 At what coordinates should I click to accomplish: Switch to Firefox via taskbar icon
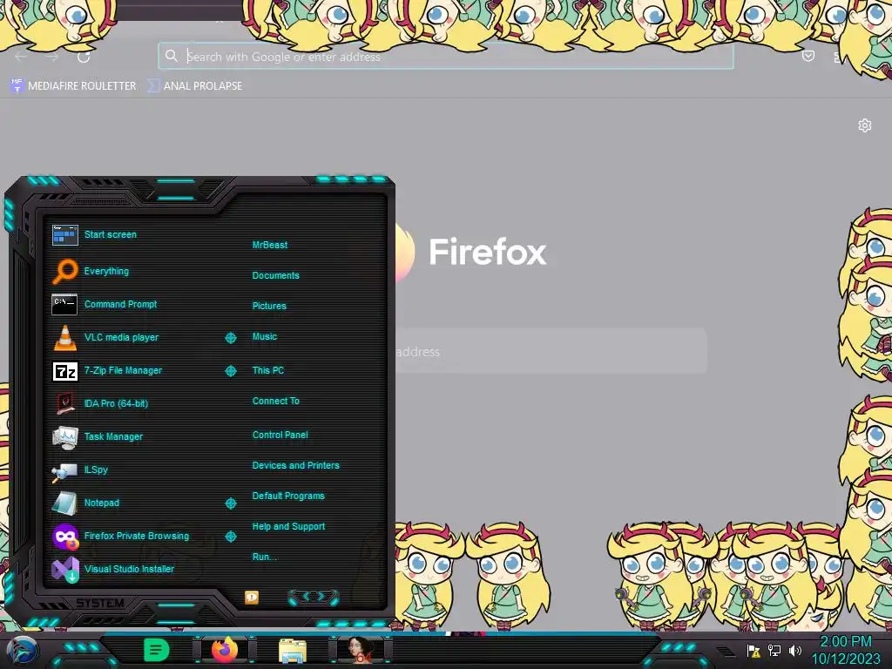tap(225, 650)
